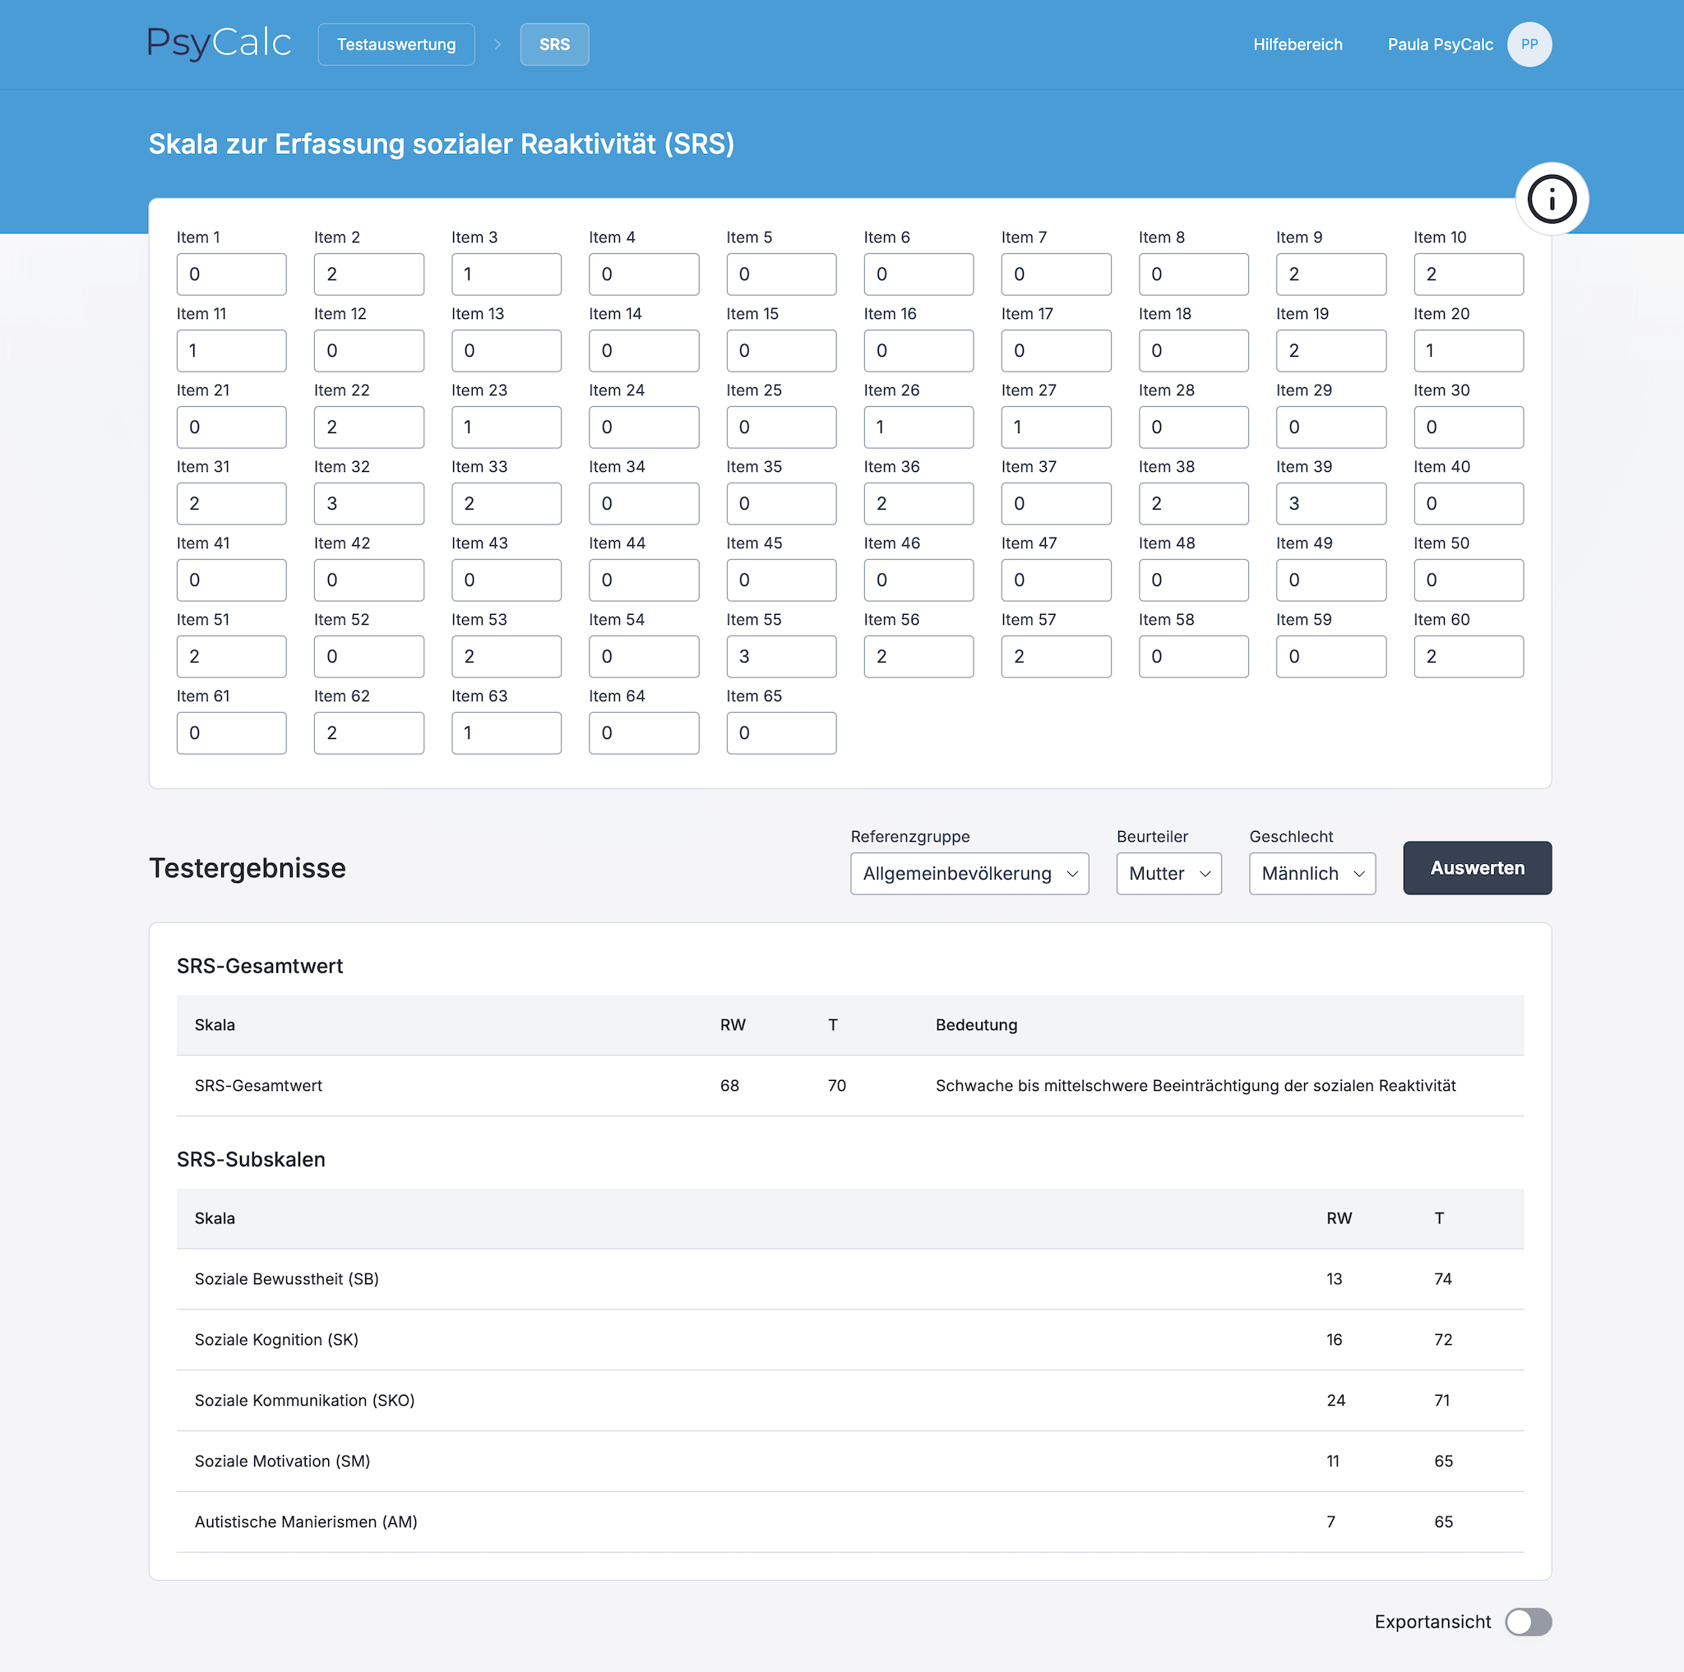1684x1672 pixels.
Task: Toggle the Exportansicht switch
Action: pos(1528,1622)
